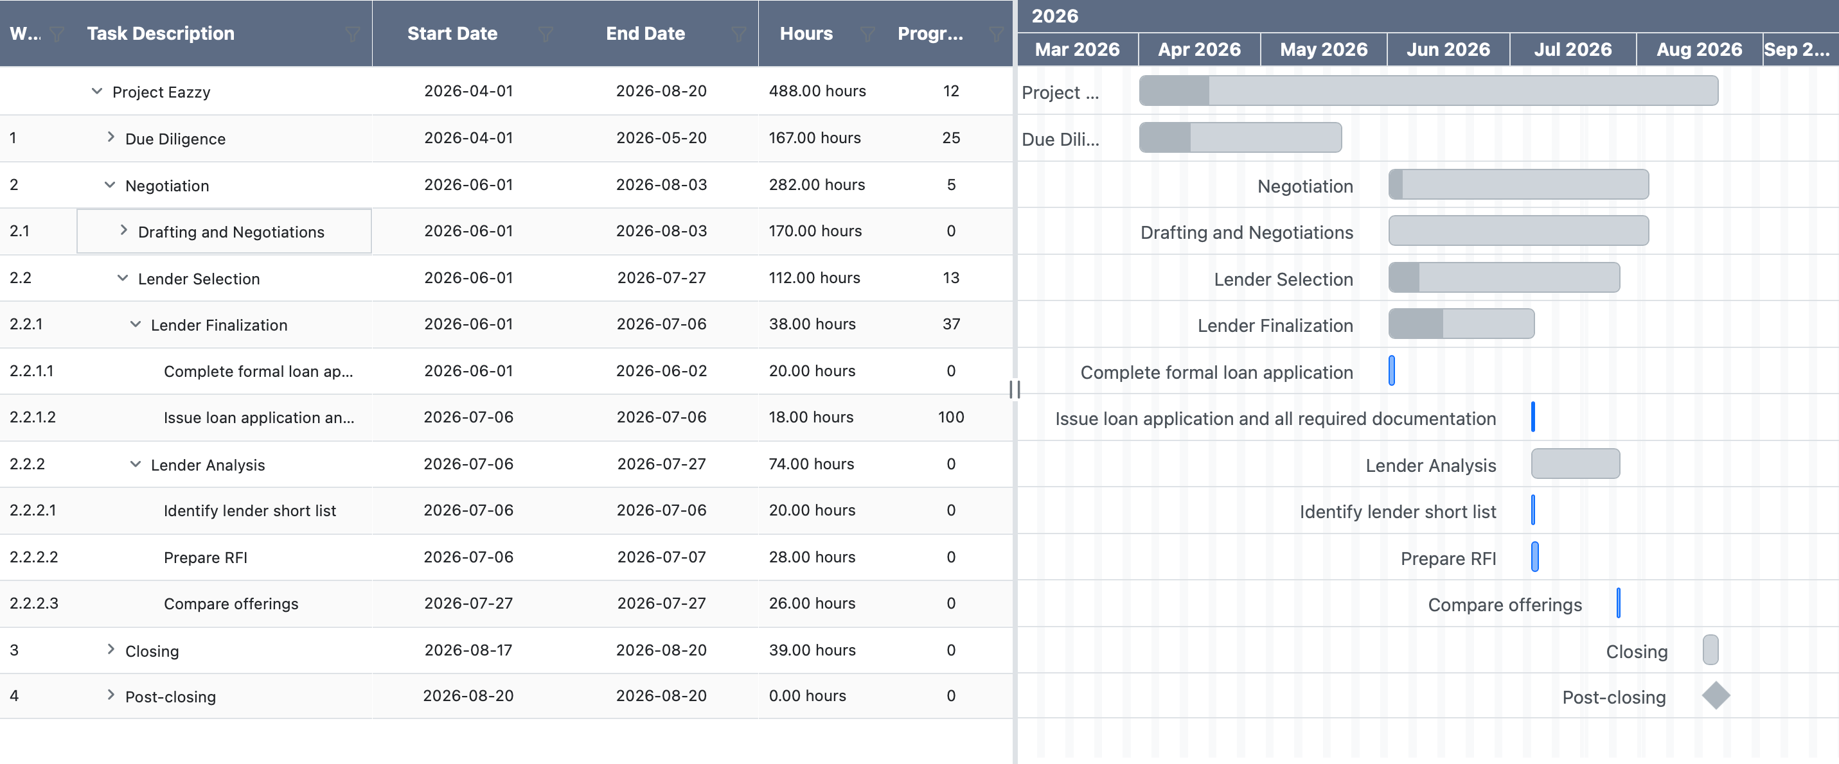Select the Jun 2026 timeline header
Viewport: 1839px width, 764px height.
coord(1448,49)
